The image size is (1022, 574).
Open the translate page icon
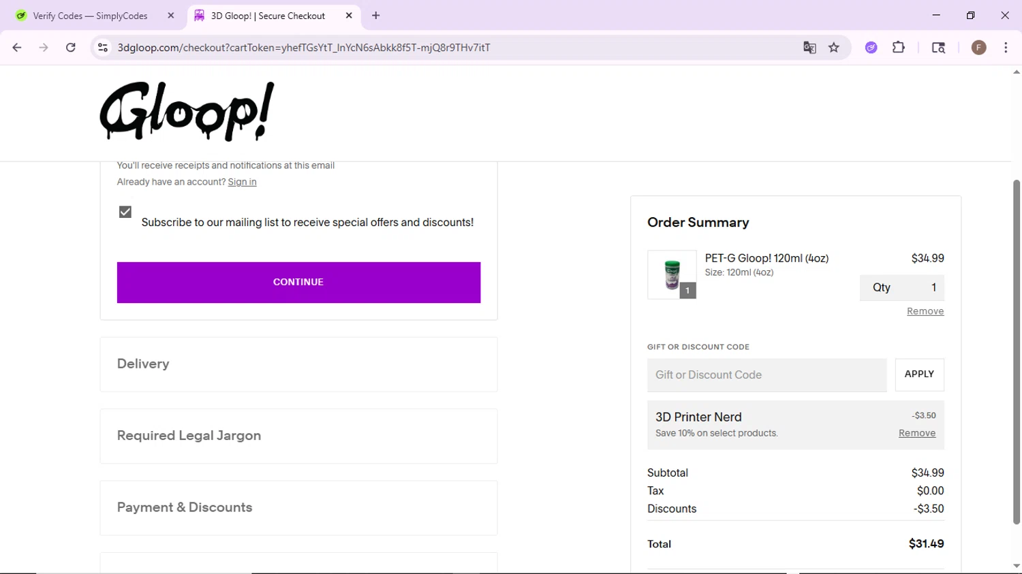[x=809, y=48]
